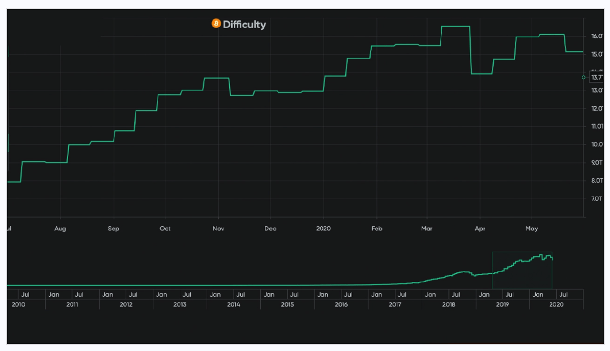Click the Sep label on the time axis
This screenshot has width=610, height=351.
[113, 229]
